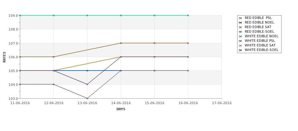Click the WHITE EDIBLE-SOEL legend marker
The image size is (298, 131).
[241, 50]
